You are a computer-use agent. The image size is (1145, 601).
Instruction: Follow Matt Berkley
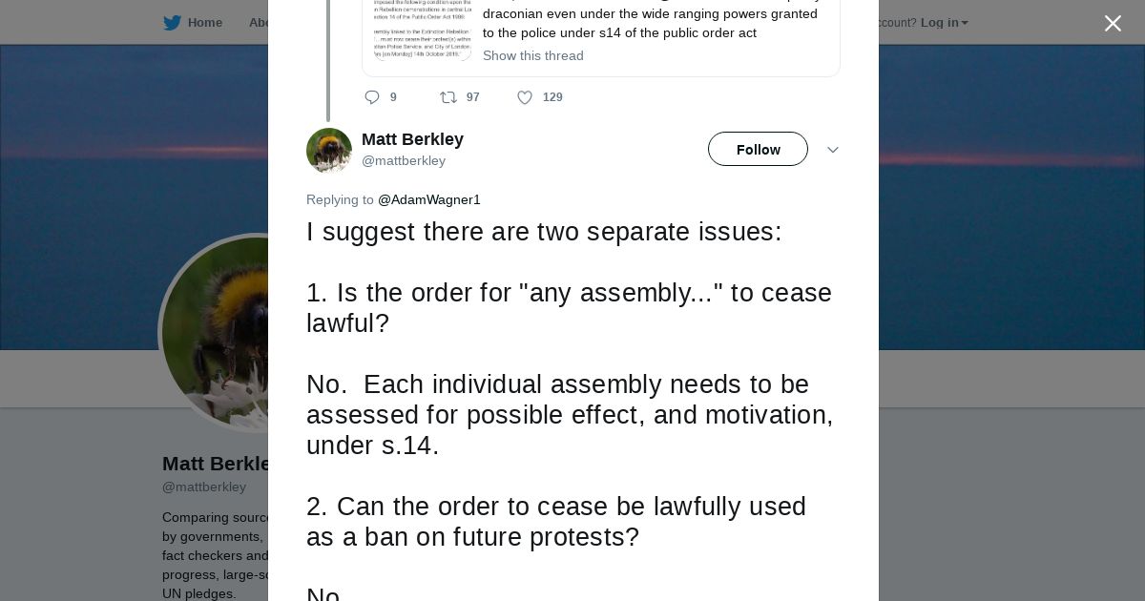(758, 149)
